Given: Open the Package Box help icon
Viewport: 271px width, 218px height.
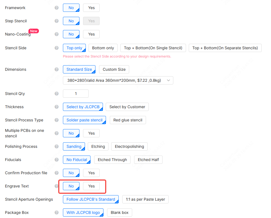Looking at the screenshot, I should click(x=57, y=212).
